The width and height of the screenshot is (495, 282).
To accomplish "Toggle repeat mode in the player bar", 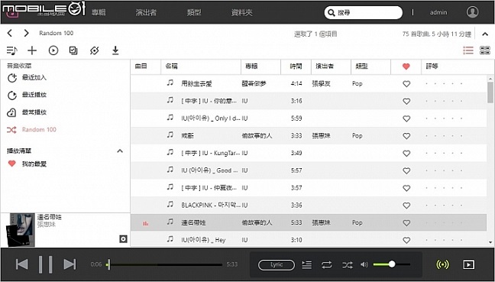I will point(327,264).
